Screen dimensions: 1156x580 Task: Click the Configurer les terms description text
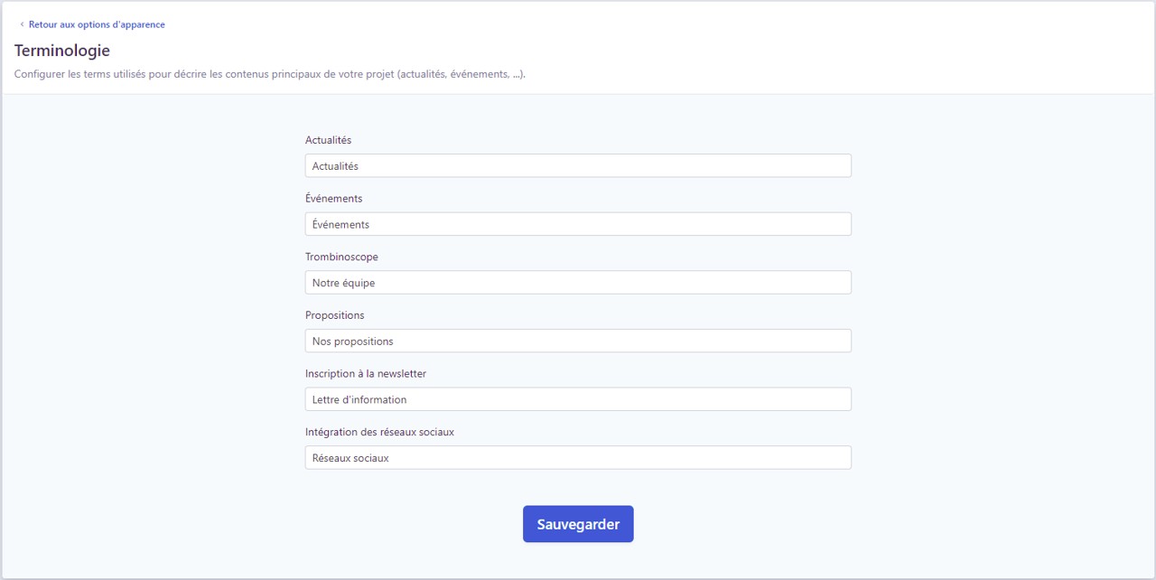point(270,74)
